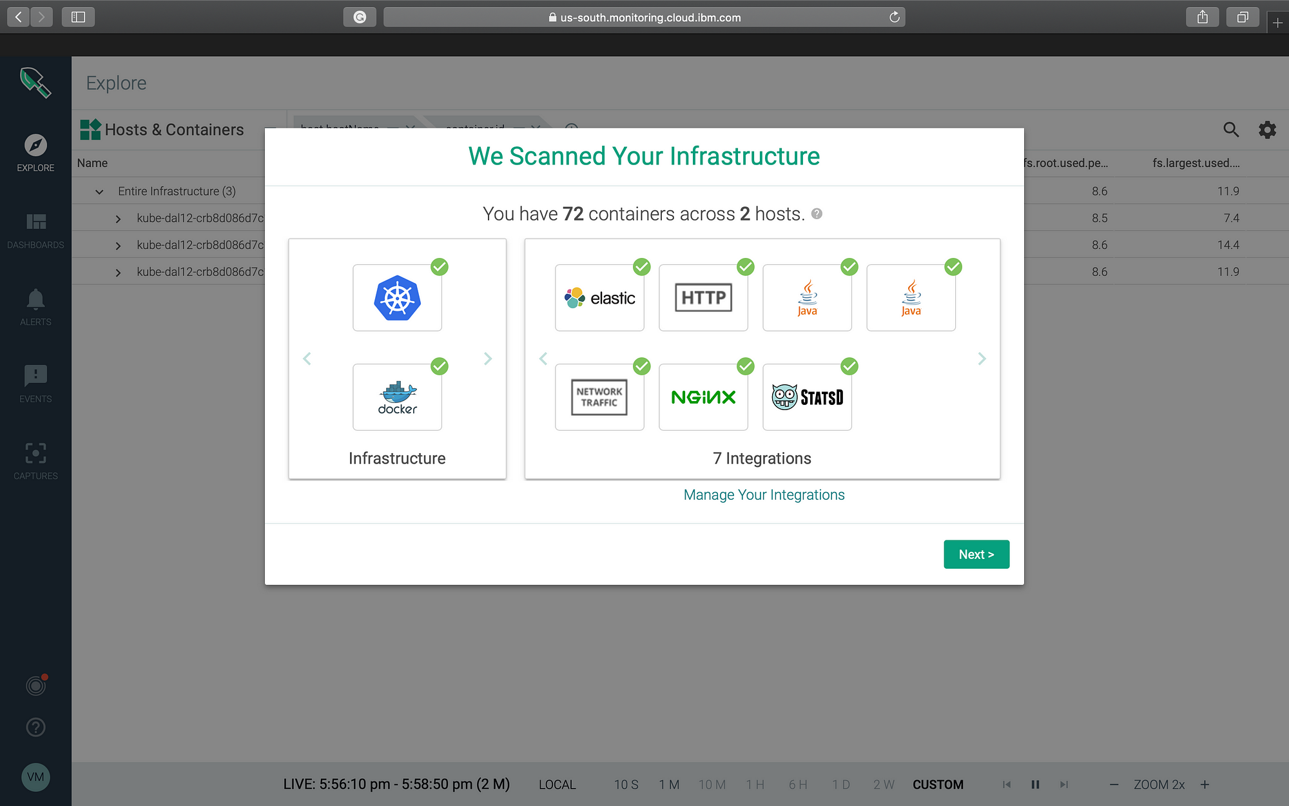Sort by the Name column header
Viewport: 1289px width, 806px height.
click(x=92, y=163)
